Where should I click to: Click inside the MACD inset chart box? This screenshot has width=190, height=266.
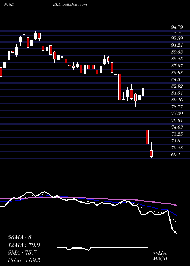104,247
